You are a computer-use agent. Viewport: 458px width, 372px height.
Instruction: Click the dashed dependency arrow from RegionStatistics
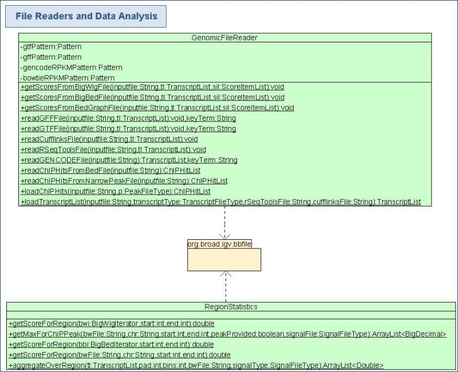click(226, 287)
